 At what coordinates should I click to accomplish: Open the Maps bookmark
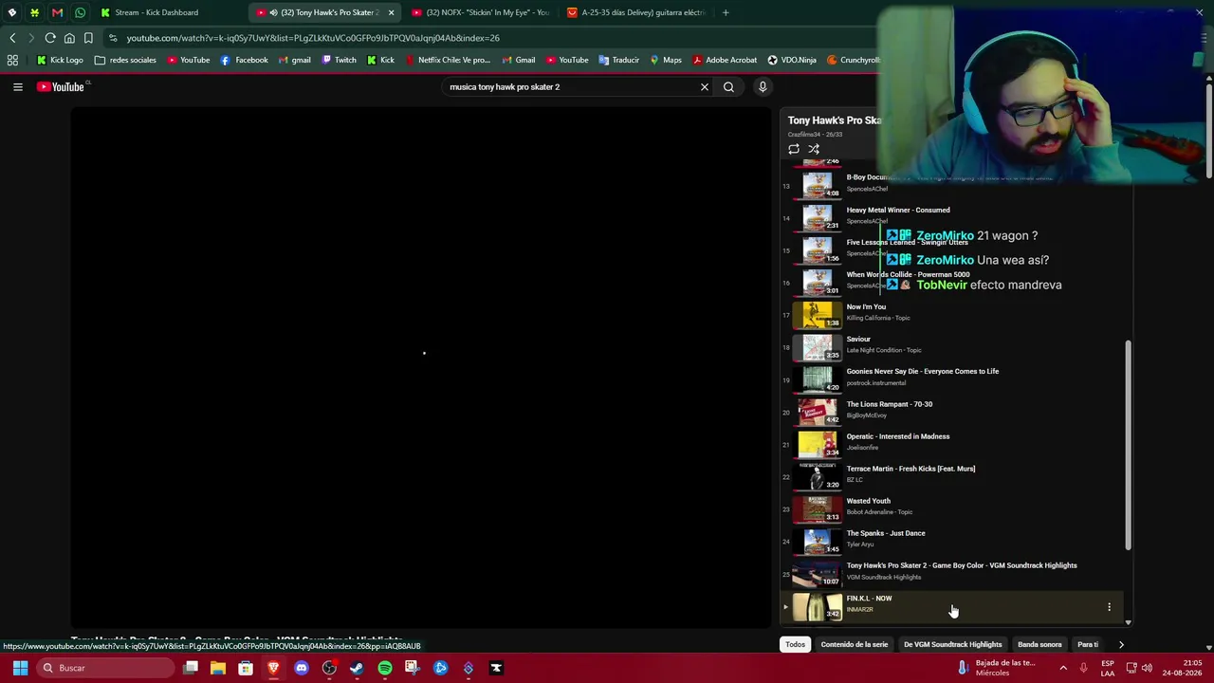(665, 60)
